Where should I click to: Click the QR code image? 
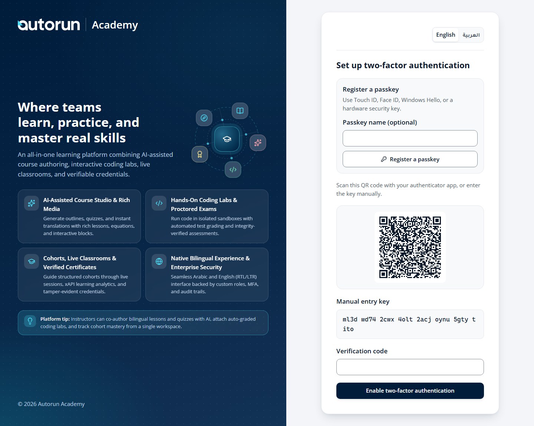coord(410,247)
